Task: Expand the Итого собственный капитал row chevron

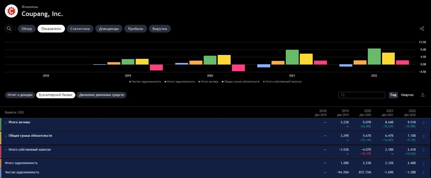Action: pyautogui.click(x=6, y=150)
